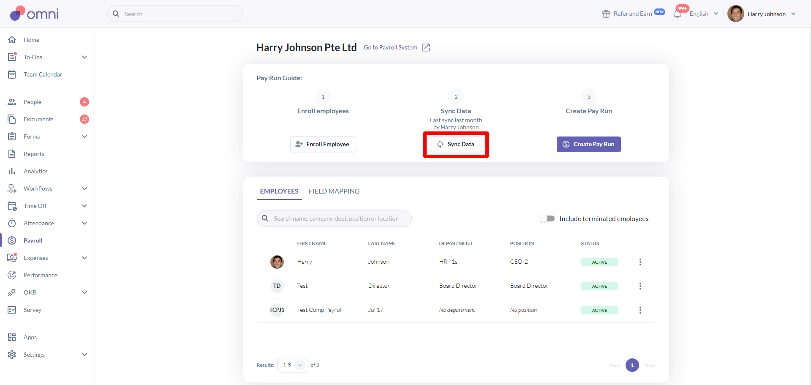Select page 1 in pagination
The width and height of the screenshot is (811, 385).
pos(632,365)
